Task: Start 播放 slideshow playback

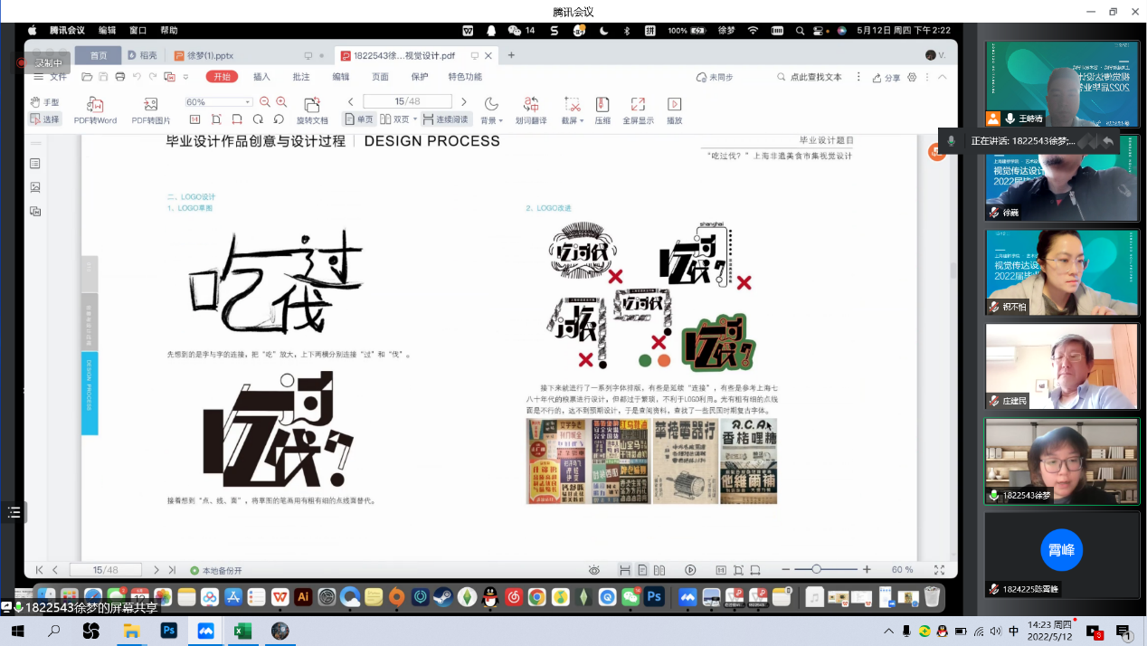Action: 674,110
